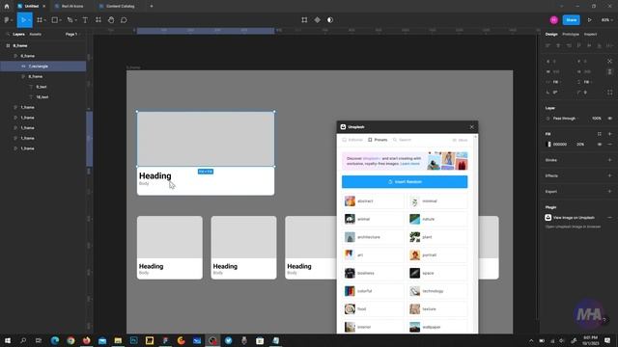
Task: Switch to the Untitled file tab
Action: (31, 7)
